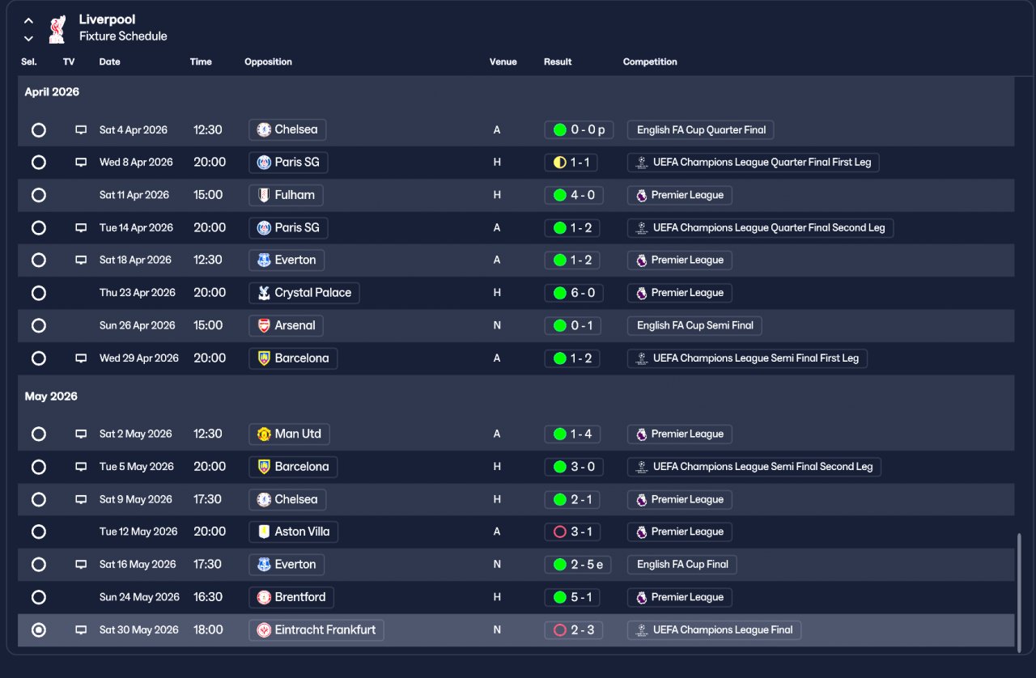
Task: Click the TV icon for the Eintracht Frankfurt final
Action: [x=81, y=629]
